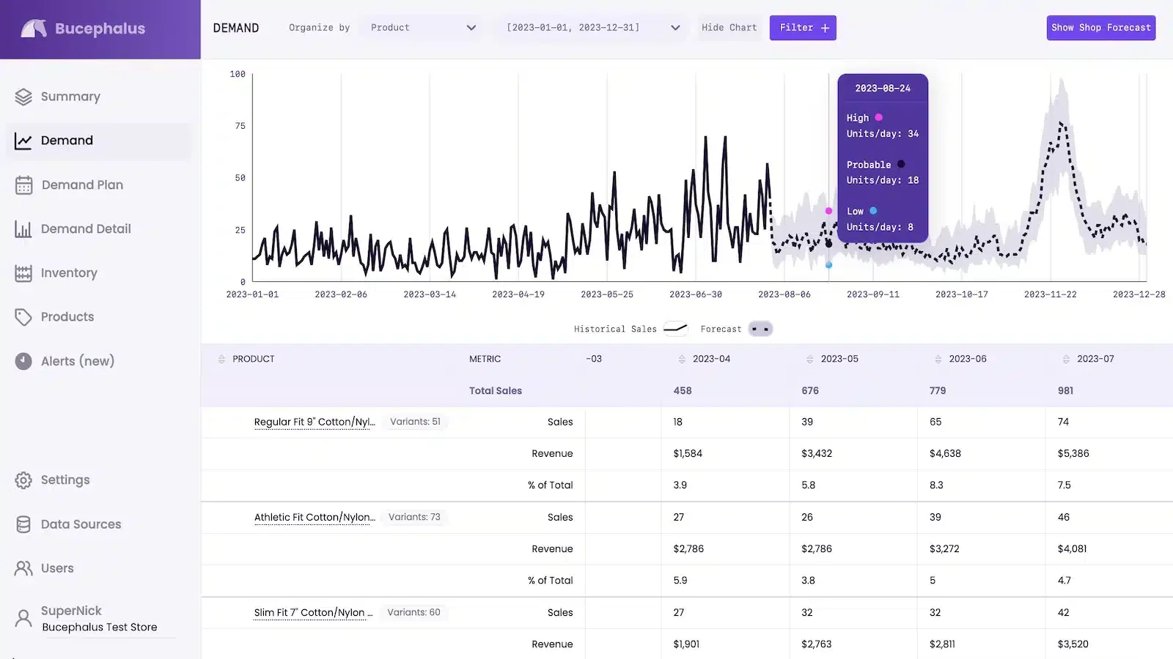The width and height of the screenshot is (1173, 659).
Task: Hide the chart with Hide Chart
Action: pos(729,28)
